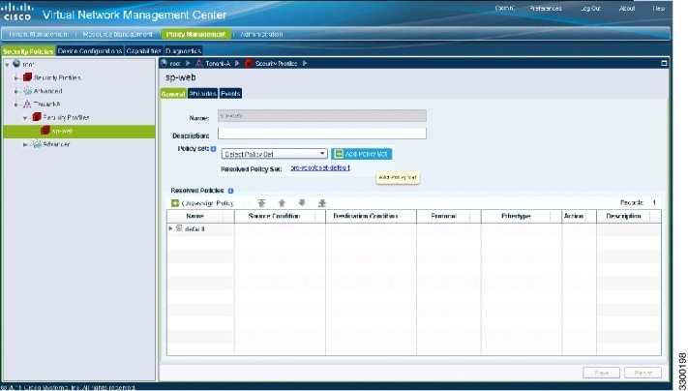Click the root globe icon in tree

point(16,64)
